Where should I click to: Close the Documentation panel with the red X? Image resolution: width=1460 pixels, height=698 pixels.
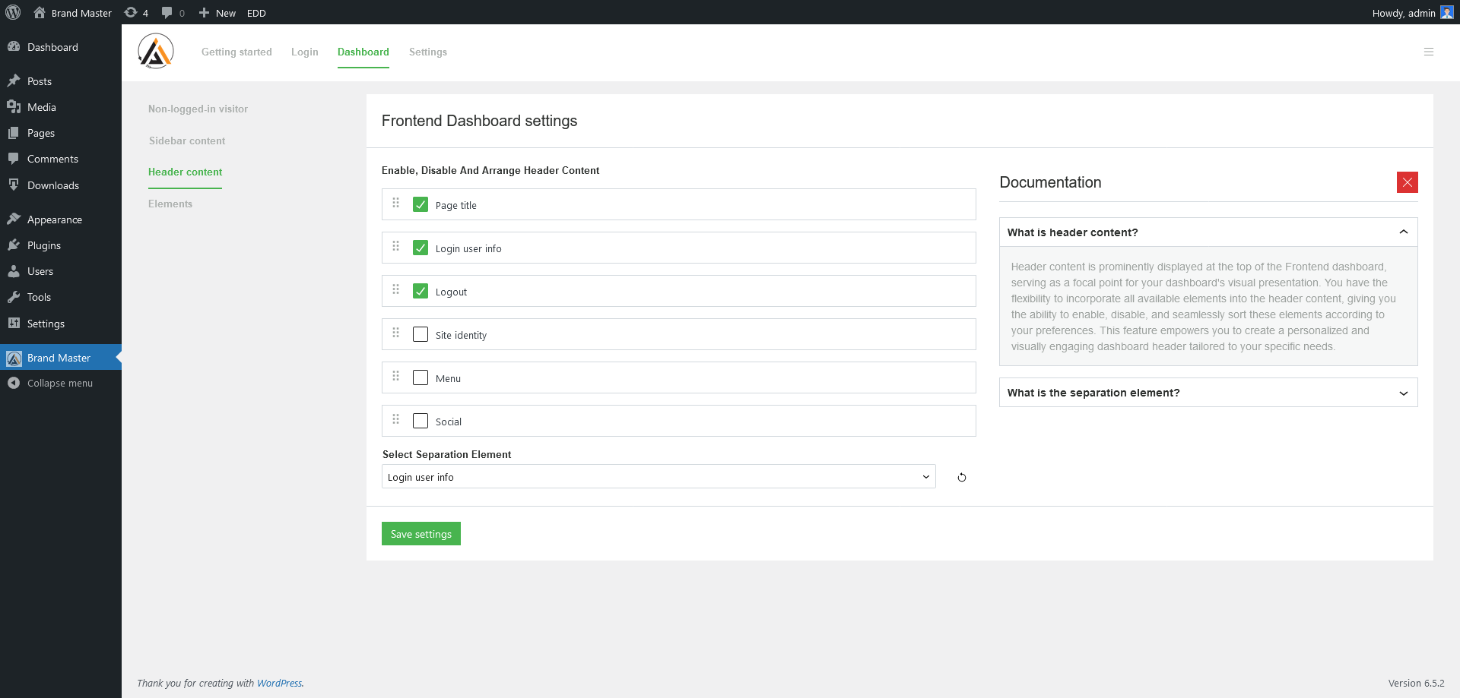pyautogui.click(x=1408, y=182)
